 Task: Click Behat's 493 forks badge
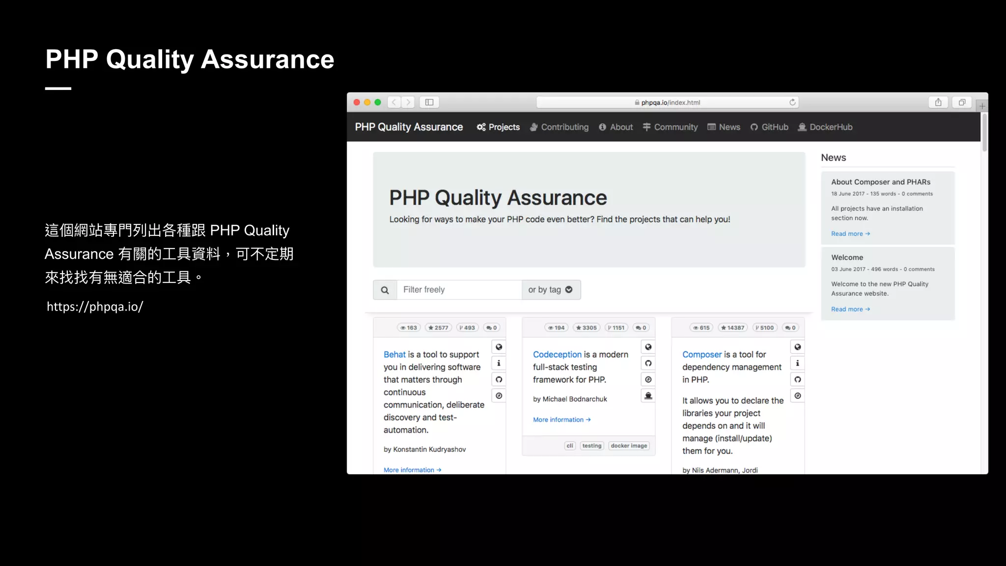point(467,328)
